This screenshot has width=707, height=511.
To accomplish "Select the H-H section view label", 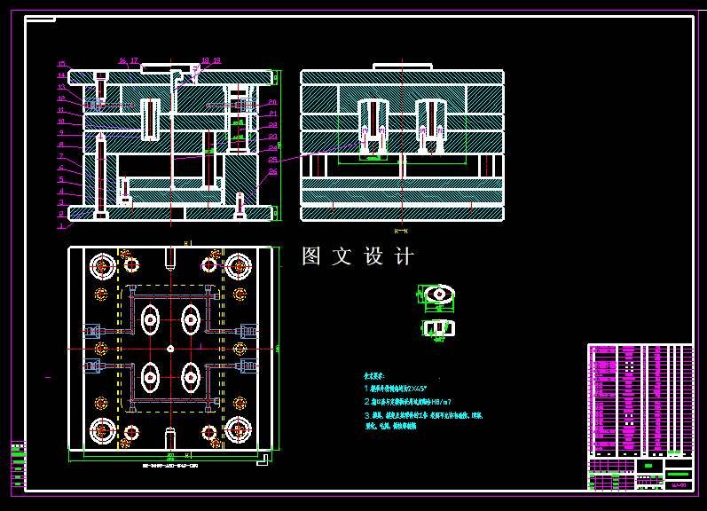I will [401, 231].
